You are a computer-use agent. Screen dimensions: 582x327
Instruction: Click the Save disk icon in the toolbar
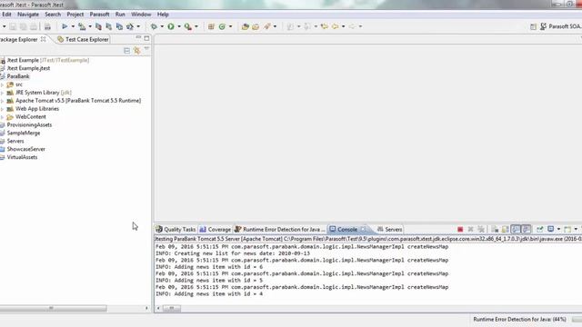point(13,26)
